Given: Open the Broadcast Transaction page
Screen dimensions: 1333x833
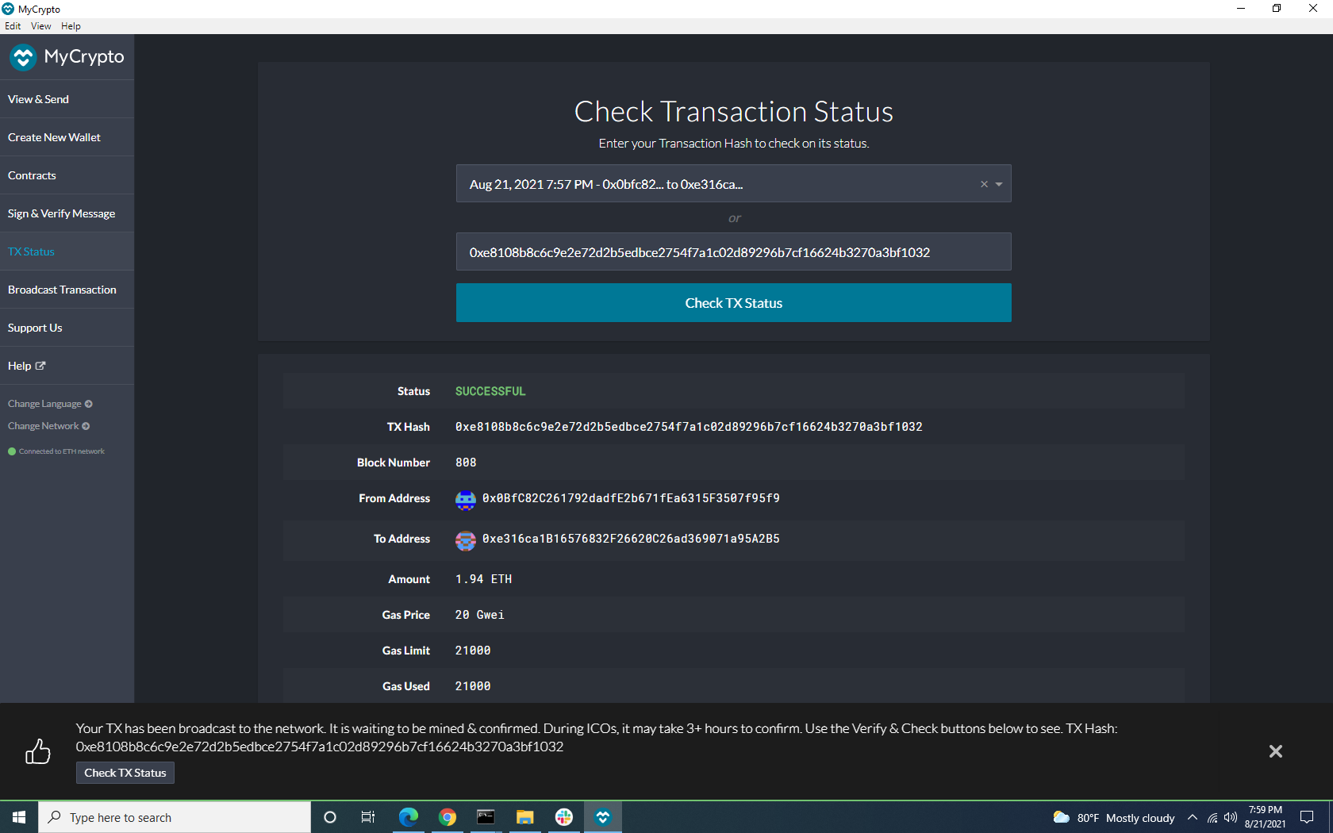Looking at the screenshot, I should (62, 289).
